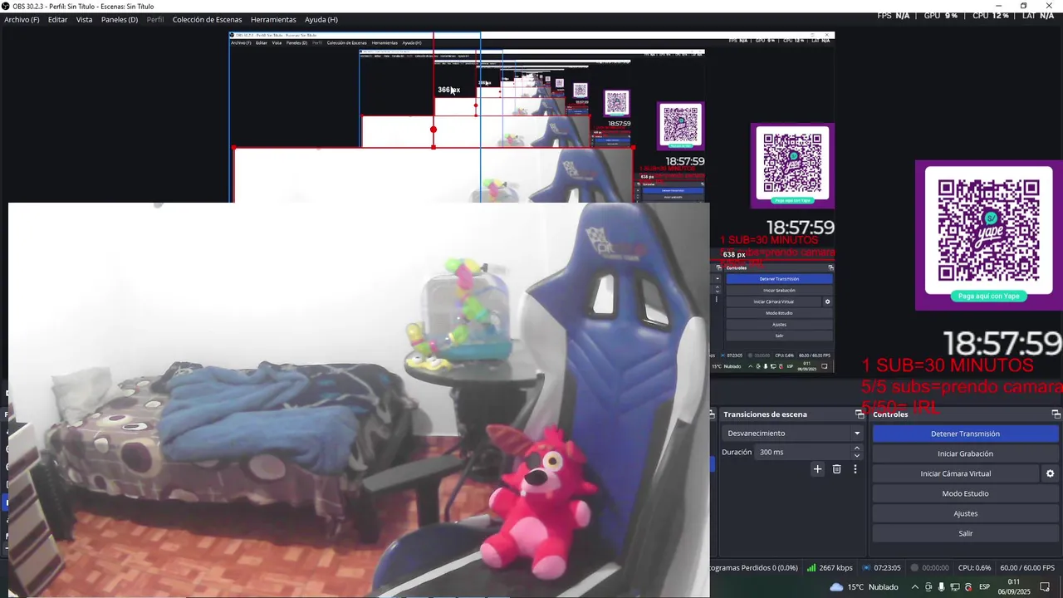Click the microphone tray icon
1063x598 pixels.
pos(941,586)
